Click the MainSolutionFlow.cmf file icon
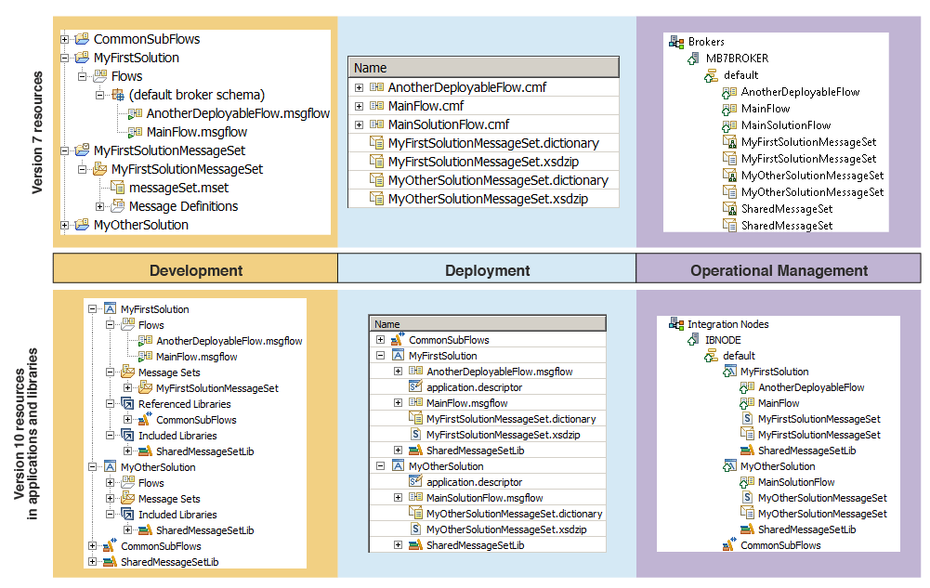Screen dimensions: 930x588 point(376,124)
